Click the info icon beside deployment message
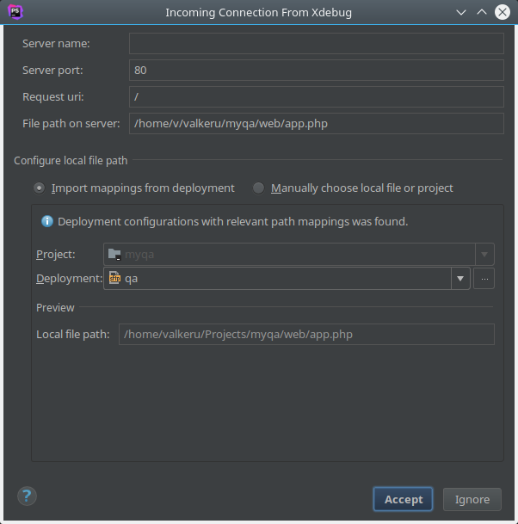Image resolution: width=518 pixels, height=524 pixels. [x=47, y=221]
